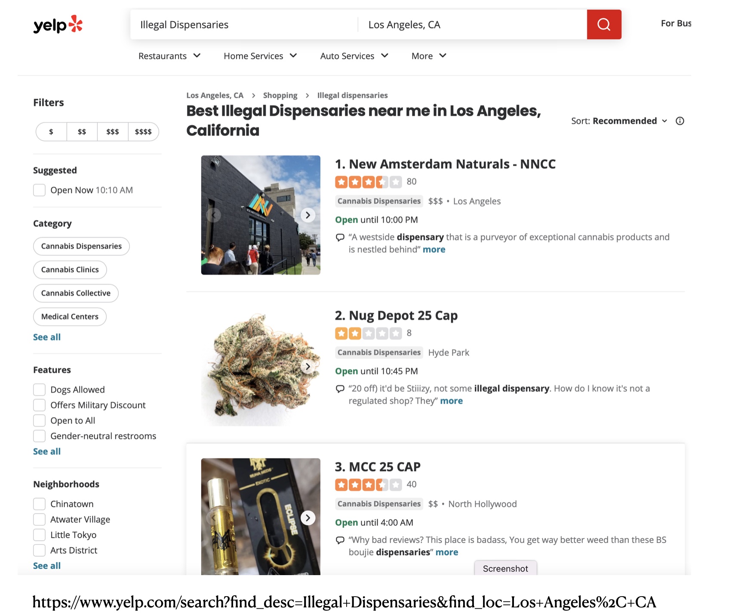Image resolution: width=732 pixels, height=613 pixels.
Task: Select the $$$ price filter
Action: pos(113,132)
